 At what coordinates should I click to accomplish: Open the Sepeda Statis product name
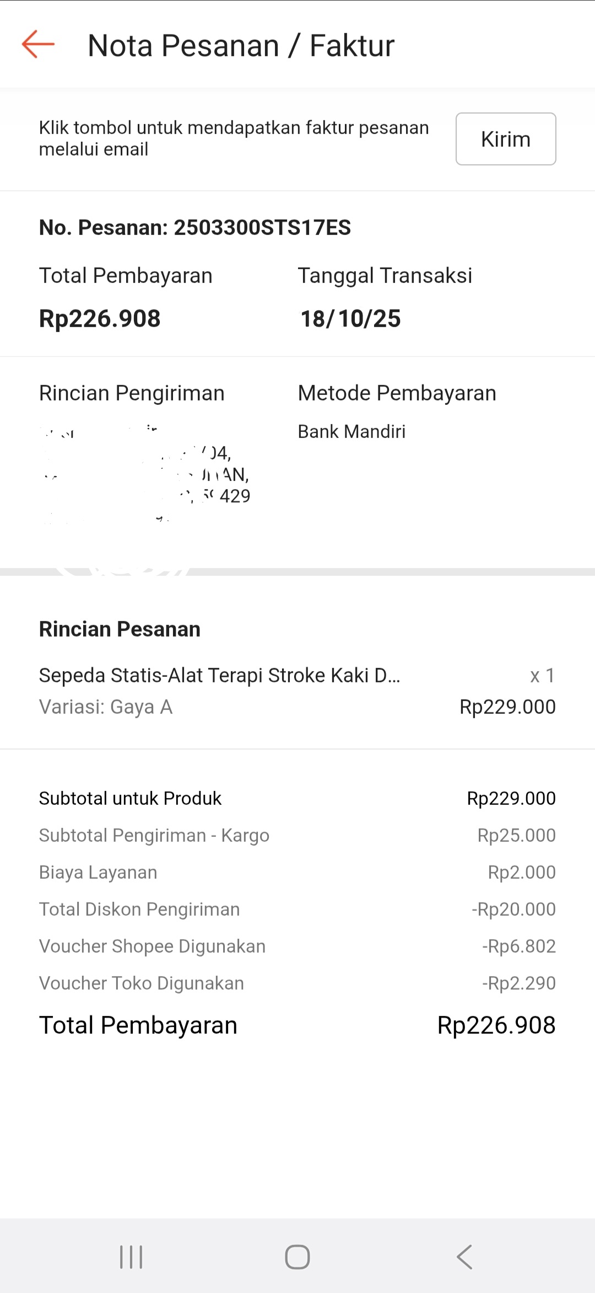pos(219,675)
